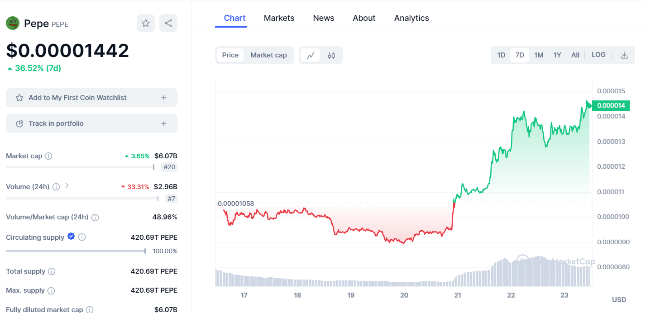Screen dimensions: 646x313
Task: Open the share icon for Pepe
Action: (x=168, y=23)
